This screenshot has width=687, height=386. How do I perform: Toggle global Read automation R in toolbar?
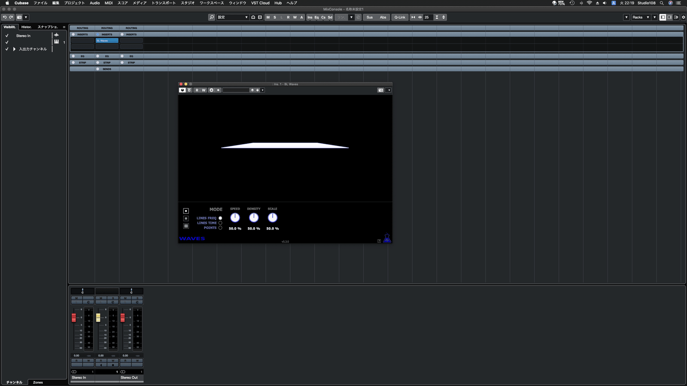(288, 17)
